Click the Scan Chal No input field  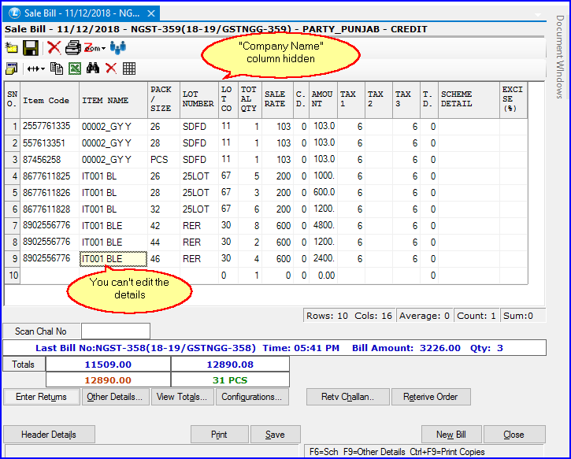(116, 331)
